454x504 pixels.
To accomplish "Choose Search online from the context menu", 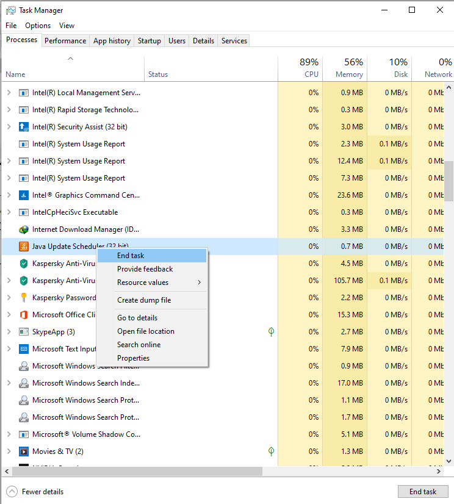I will (152, 345).
